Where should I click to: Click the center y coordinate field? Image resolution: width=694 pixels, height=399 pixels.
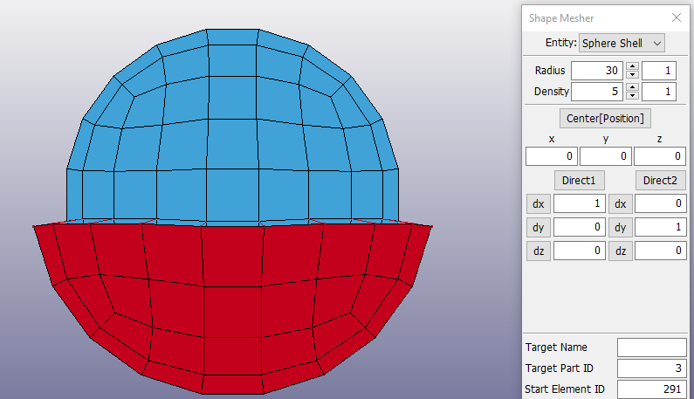(606, 156)
